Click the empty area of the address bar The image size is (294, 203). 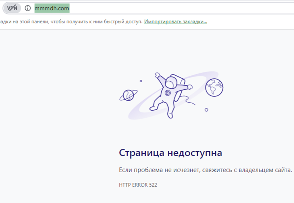(175, 8)
